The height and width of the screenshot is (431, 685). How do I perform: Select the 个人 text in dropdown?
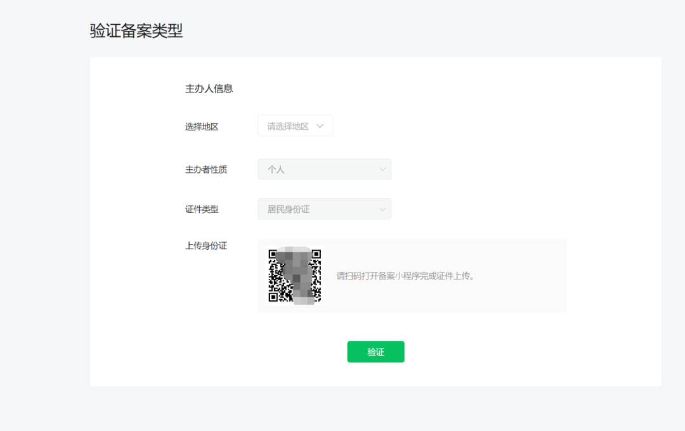pyautogui.click(x=276, y=169)
